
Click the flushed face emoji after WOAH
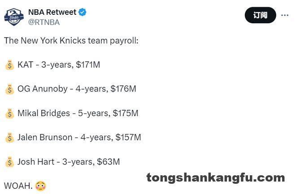pyautogui.click(x=40, y=186)
